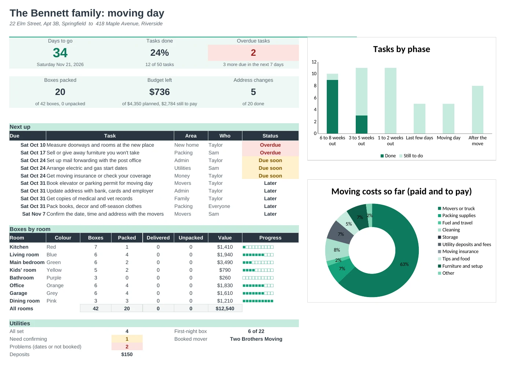This screenshot has height=366, width=505.
Task: Click the Utility deposits and fees legend entry
Action: (x=464, y=245)
